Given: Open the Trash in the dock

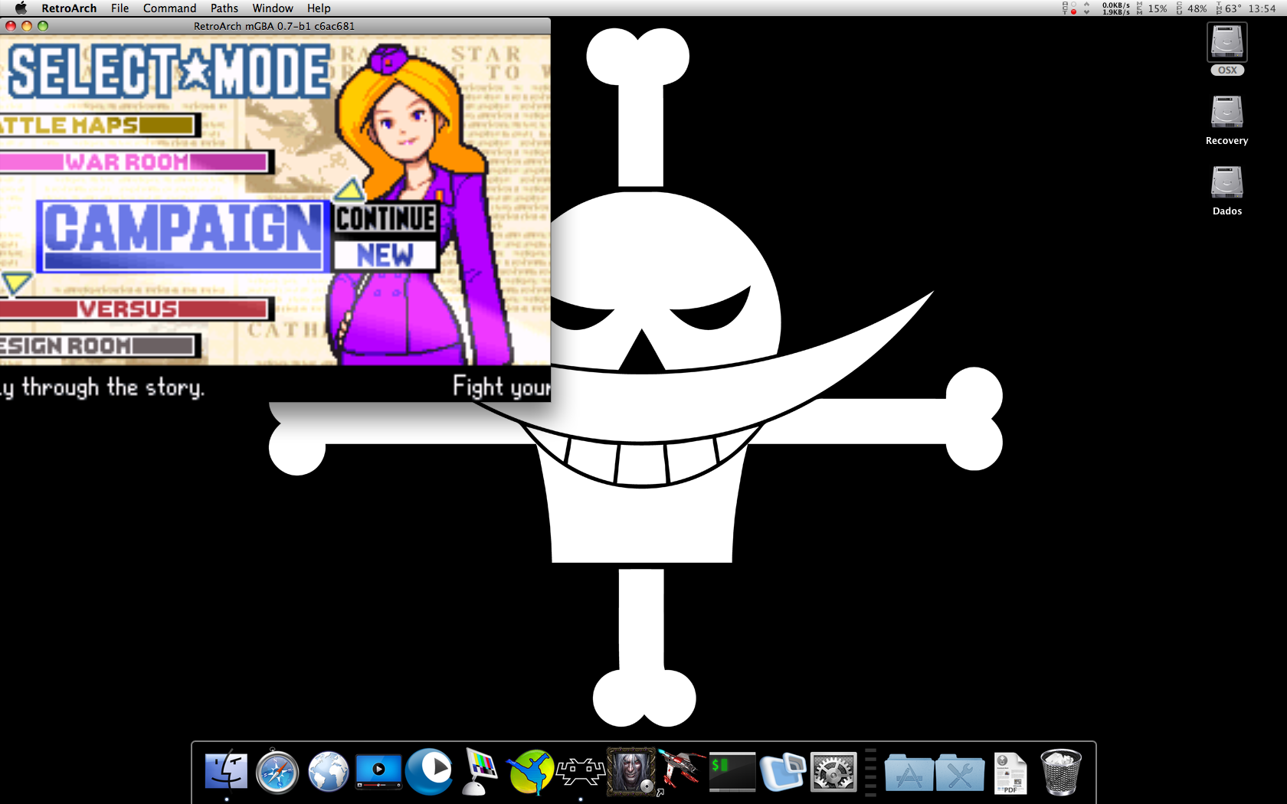Looking at the screenshot, I should click(1061, 772).
